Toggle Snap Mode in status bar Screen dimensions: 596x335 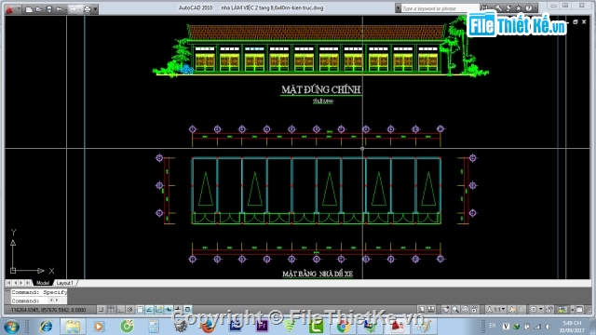pos(101,310)
